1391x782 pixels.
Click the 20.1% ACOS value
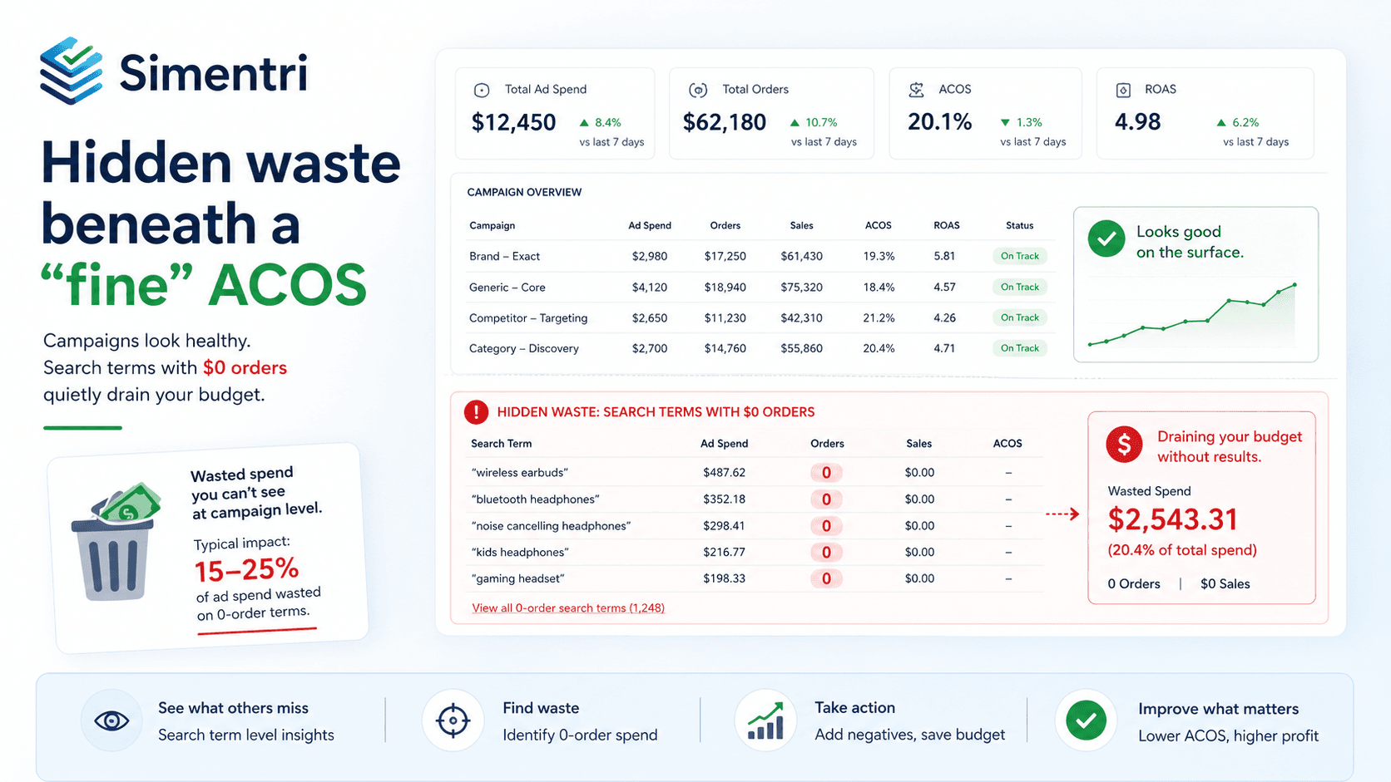pos(940,122)
